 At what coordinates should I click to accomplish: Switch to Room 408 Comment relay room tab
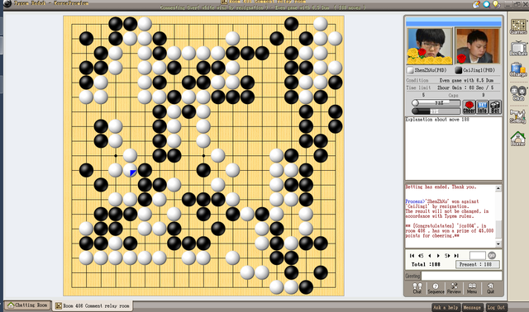tap(93, 305)
